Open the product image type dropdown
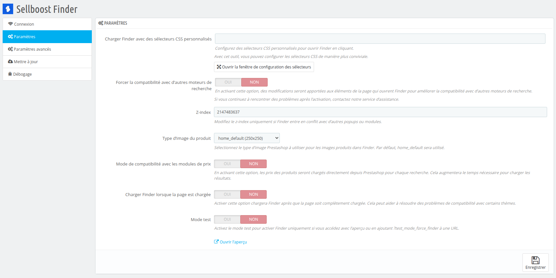 (x=247, y=138)
